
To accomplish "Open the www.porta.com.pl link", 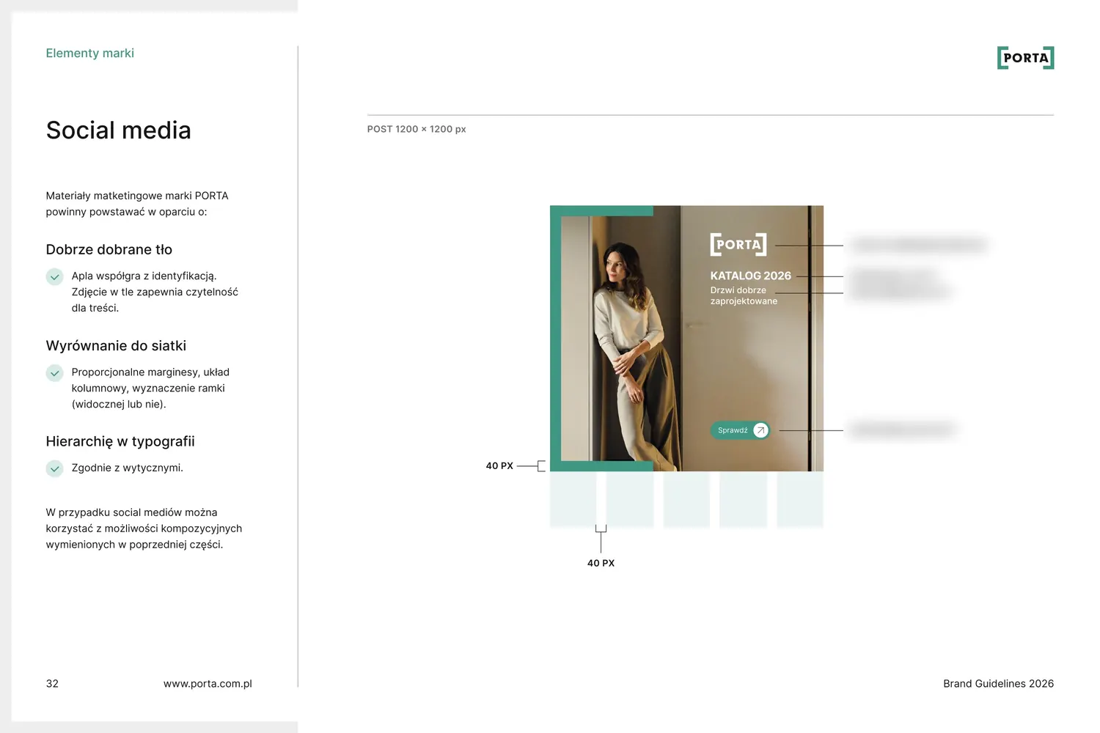I will tap(208, 684).
